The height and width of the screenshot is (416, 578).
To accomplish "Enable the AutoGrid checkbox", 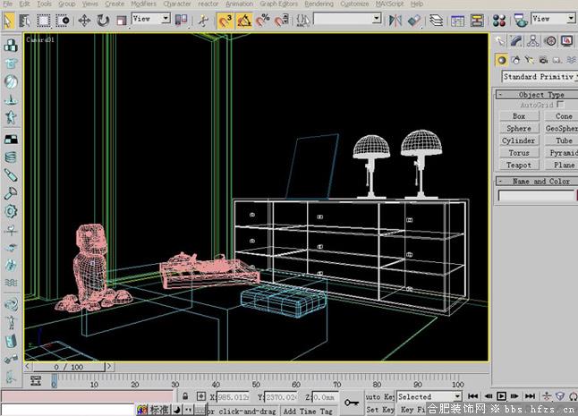I will (x=560, y=105).
